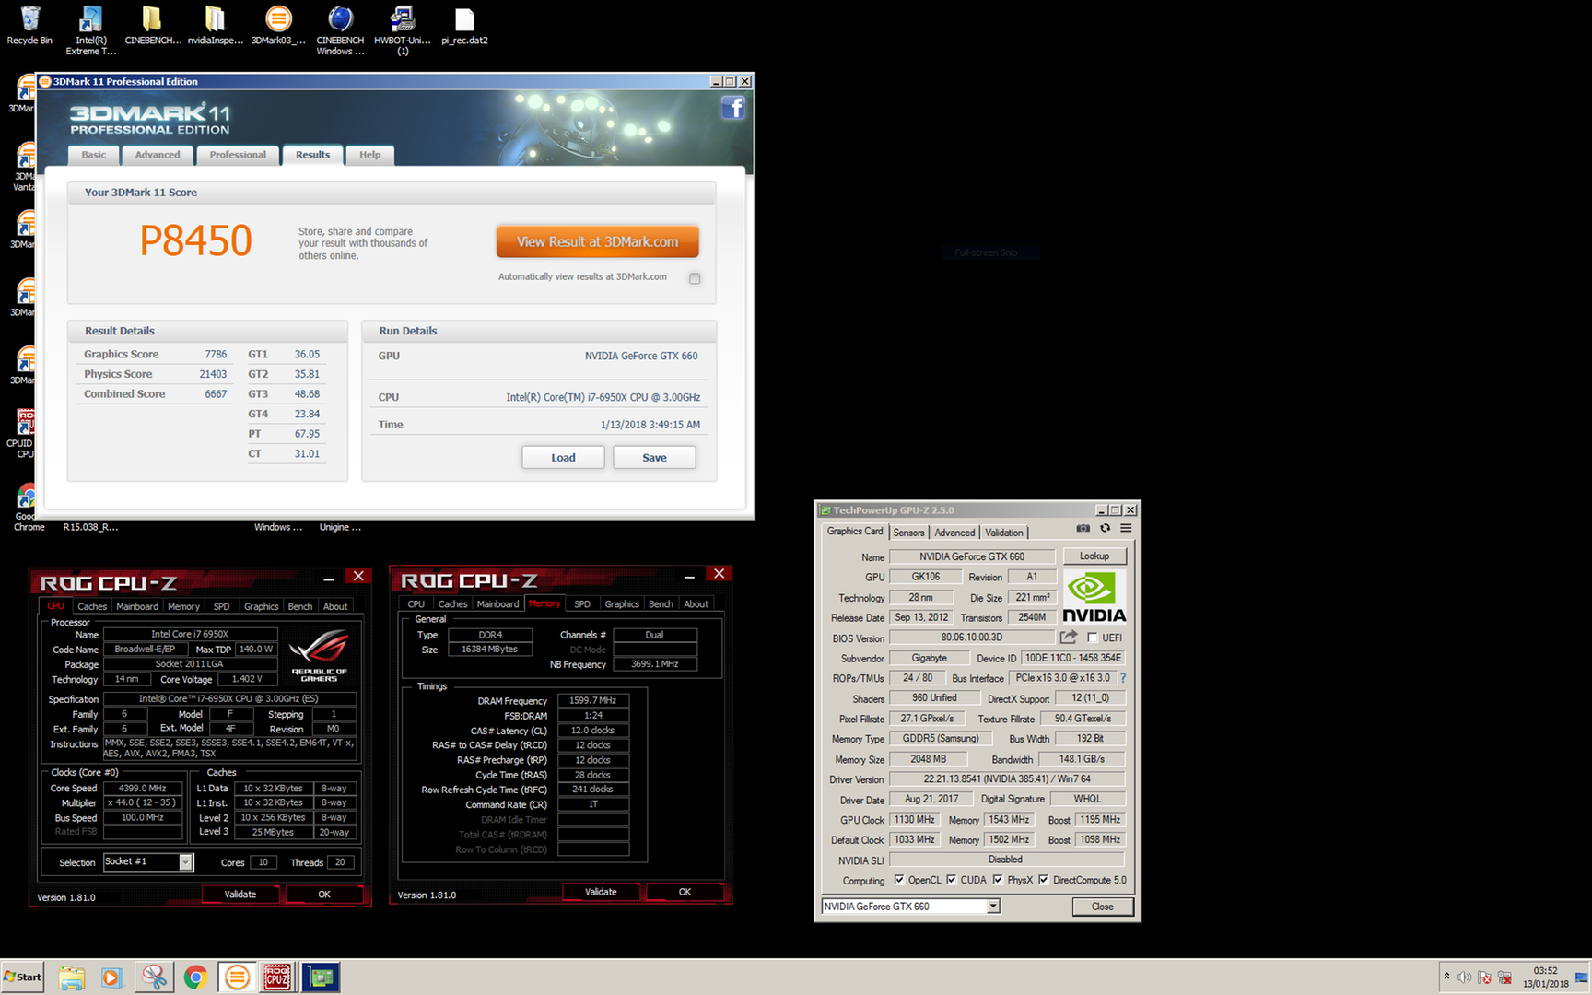Image resolution: width=1592 pixels, height=995 pixels.
Task: Switch to ROG CPU-Z via taskbar icon
Action: coord(277,977)
